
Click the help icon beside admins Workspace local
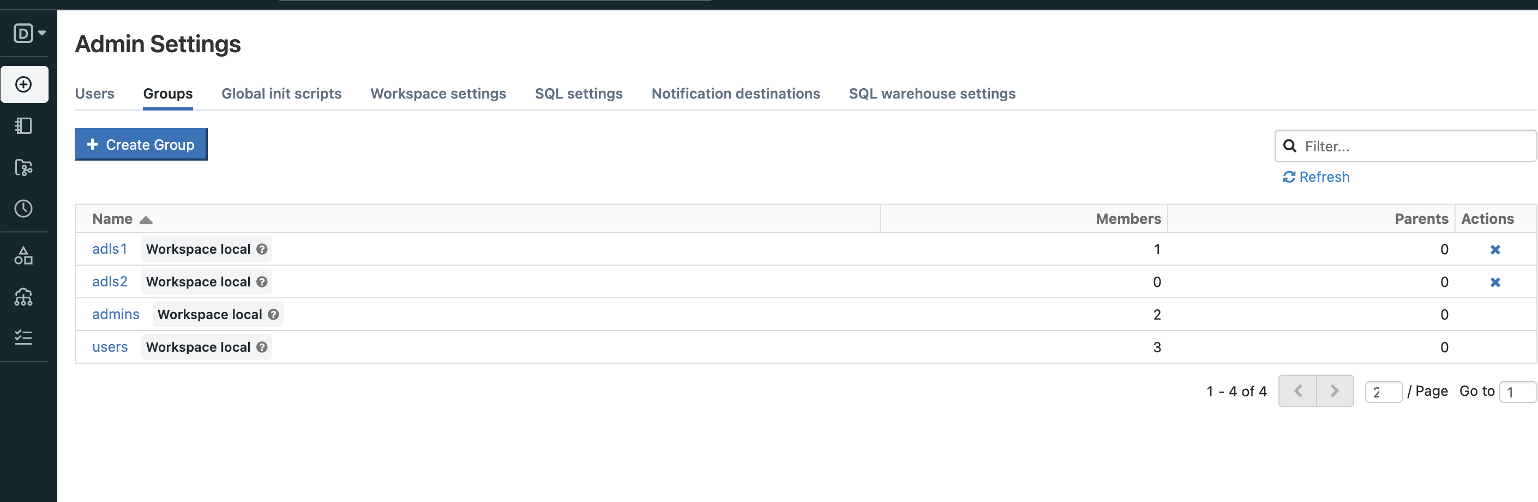click(273, 315)
